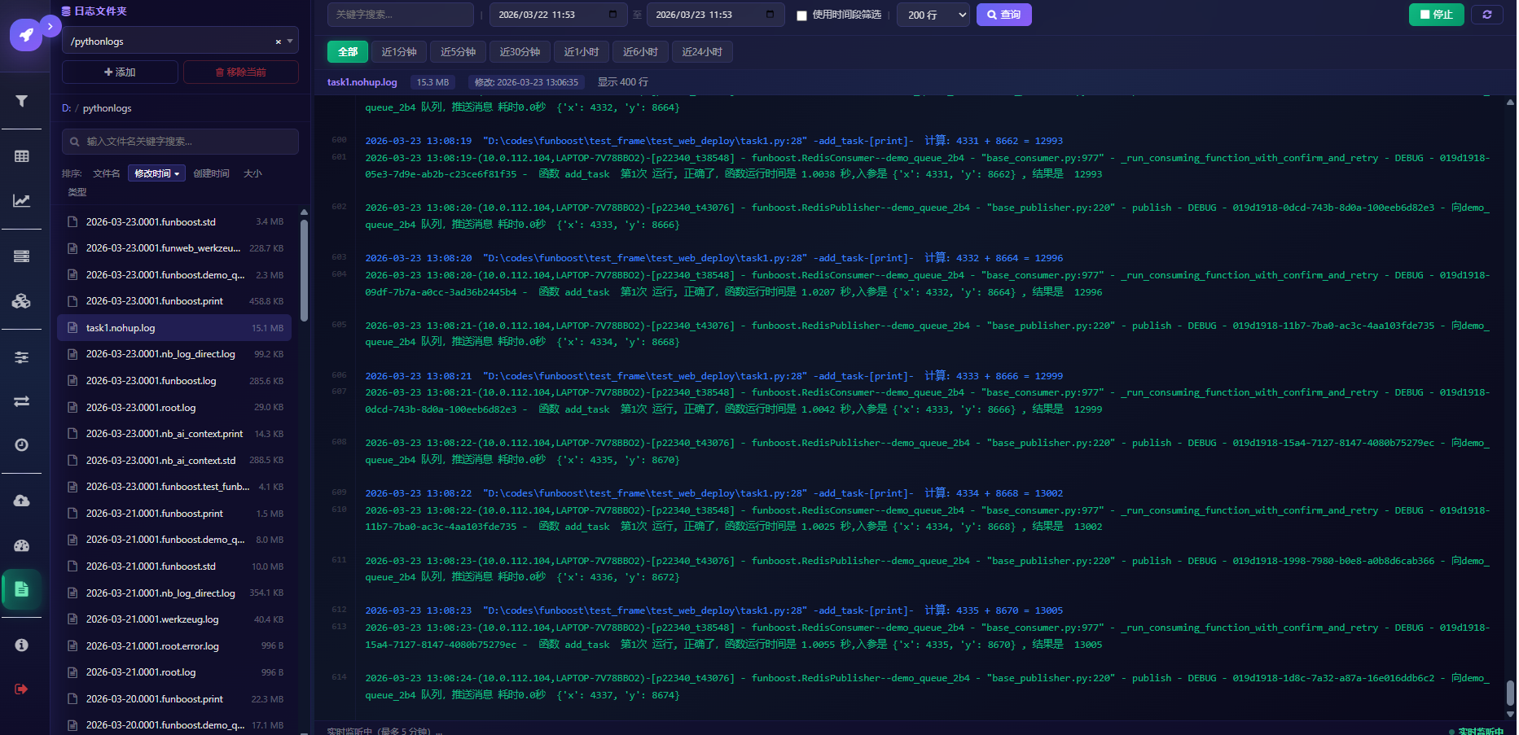Click the scroll-up arrow of file list
1519x735 pixels.
pyautogui.click(x=304, y=212)
